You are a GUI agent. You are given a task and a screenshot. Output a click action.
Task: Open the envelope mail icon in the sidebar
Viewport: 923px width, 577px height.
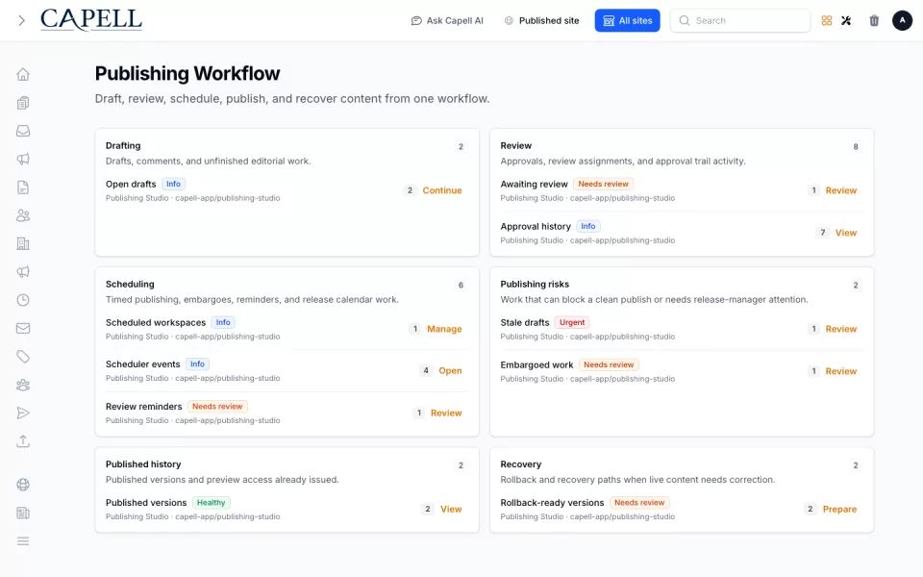click(23, 329)
